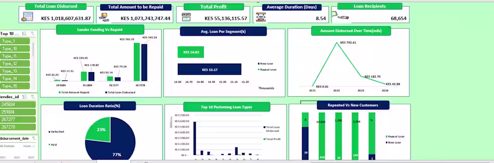
Task: Click the Top 10 slicer scrollbar
Action: 33,50
